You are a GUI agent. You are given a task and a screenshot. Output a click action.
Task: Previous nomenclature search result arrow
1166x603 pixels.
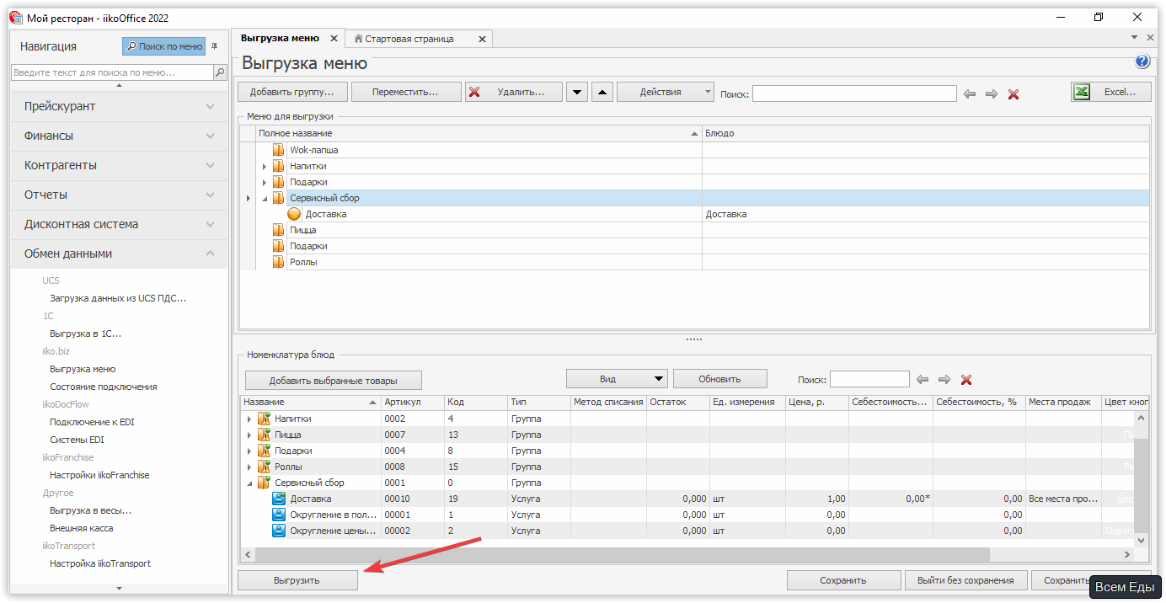923,380
